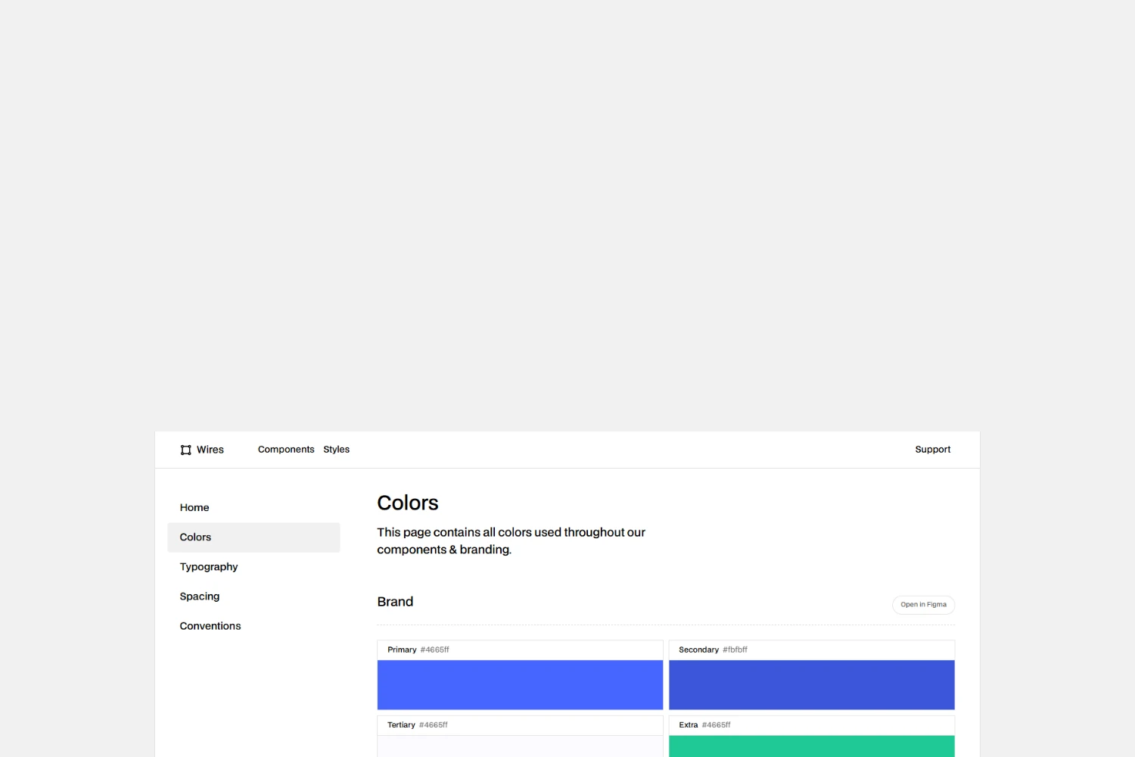Select Colors in the sidebar
The width and height of the screenshot is (1135, 757).
coord(195,537)
